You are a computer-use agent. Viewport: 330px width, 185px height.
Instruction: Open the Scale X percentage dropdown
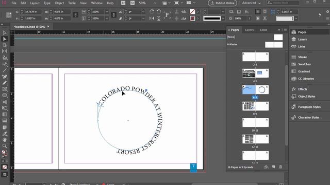pos(107,12)
